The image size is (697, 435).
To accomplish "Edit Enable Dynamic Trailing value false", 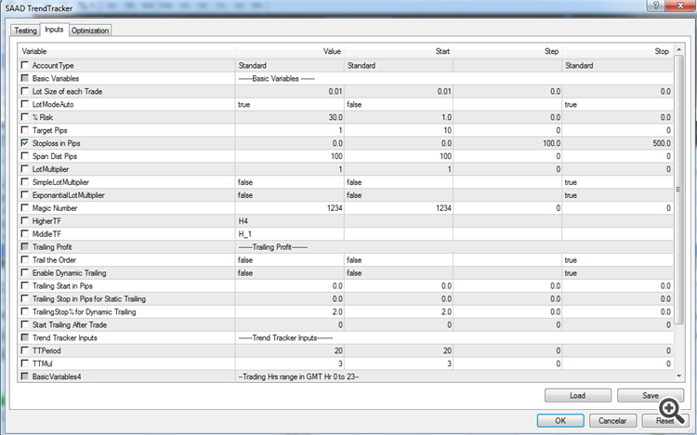I will click(290, 272).
